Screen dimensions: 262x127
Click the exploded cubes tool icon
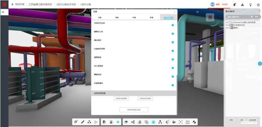pos(89,122)
